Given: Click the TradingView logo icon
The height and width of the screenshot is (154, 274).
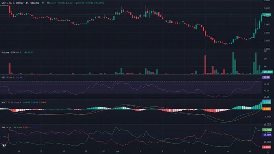Looking at the screenshot, I should click(x=4, y=146).
